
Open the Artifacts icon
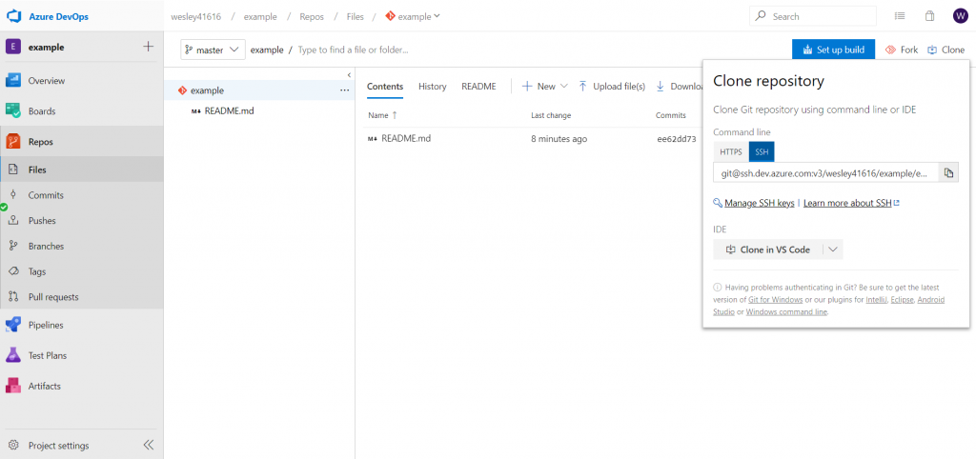click(13, 386)
